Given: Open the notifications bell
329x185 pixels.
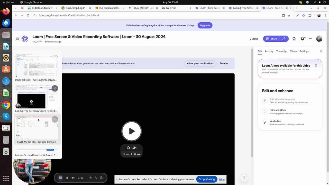Looking at the screenshot, I should point(303,39).
